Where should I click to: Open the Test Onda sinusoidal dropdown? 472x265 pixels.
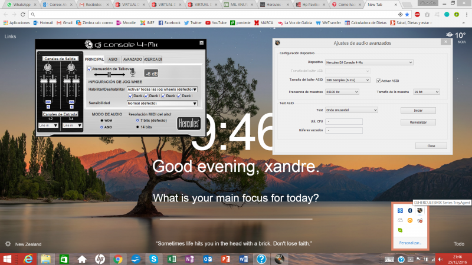tap(351, 110)
